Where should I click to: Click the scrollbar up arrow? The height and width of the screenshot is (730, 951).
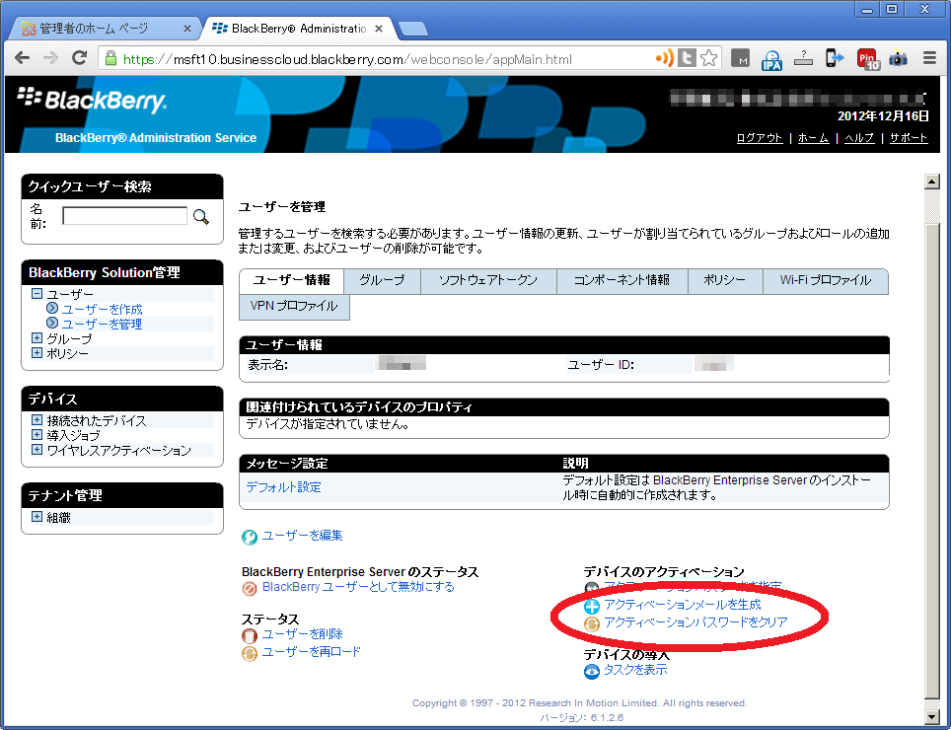pyautogui.click(x=931, y=181)
